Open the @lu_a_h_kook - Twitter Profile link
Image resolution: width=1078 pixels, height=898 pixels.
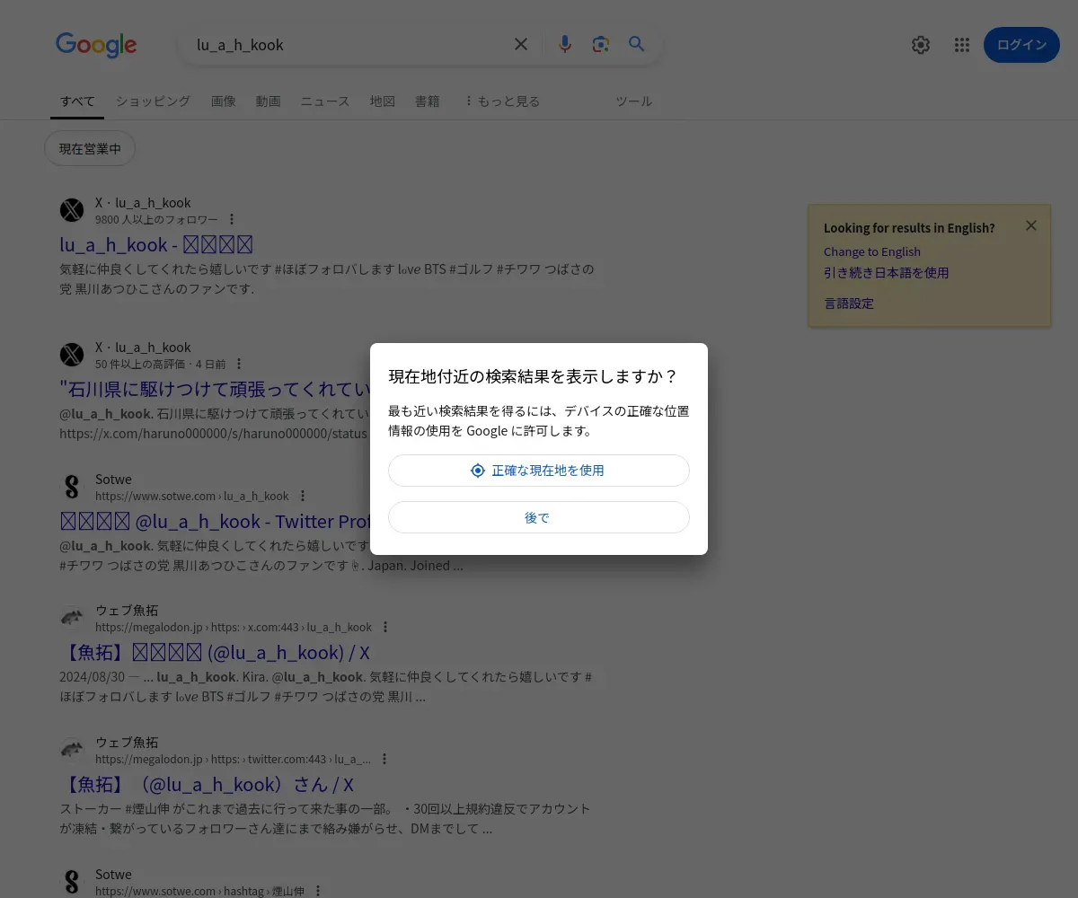coord(216,521)
